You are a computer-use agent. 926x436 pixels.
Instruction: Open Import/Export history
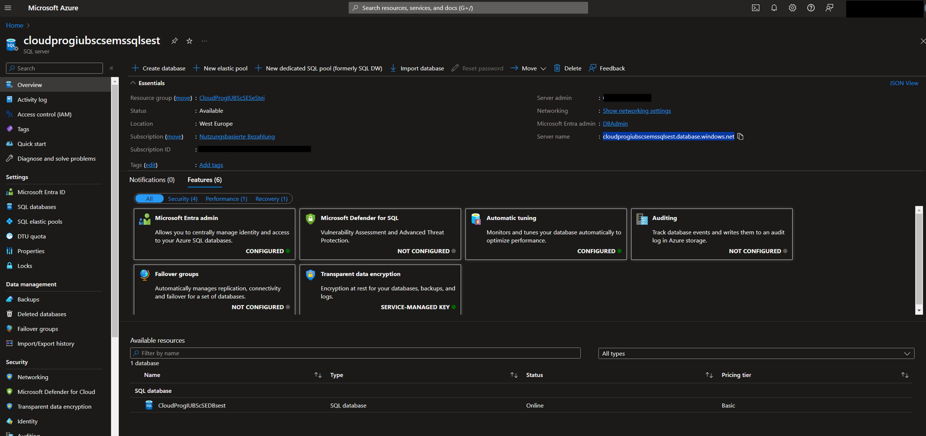coord(45,344)
